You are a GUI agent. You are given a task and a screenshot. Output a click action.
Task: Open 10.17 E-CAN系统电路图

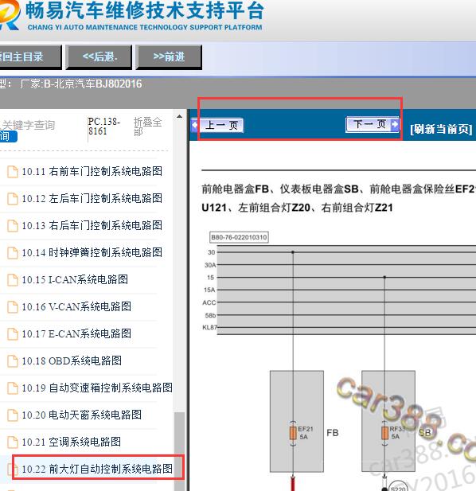[76, 333]
